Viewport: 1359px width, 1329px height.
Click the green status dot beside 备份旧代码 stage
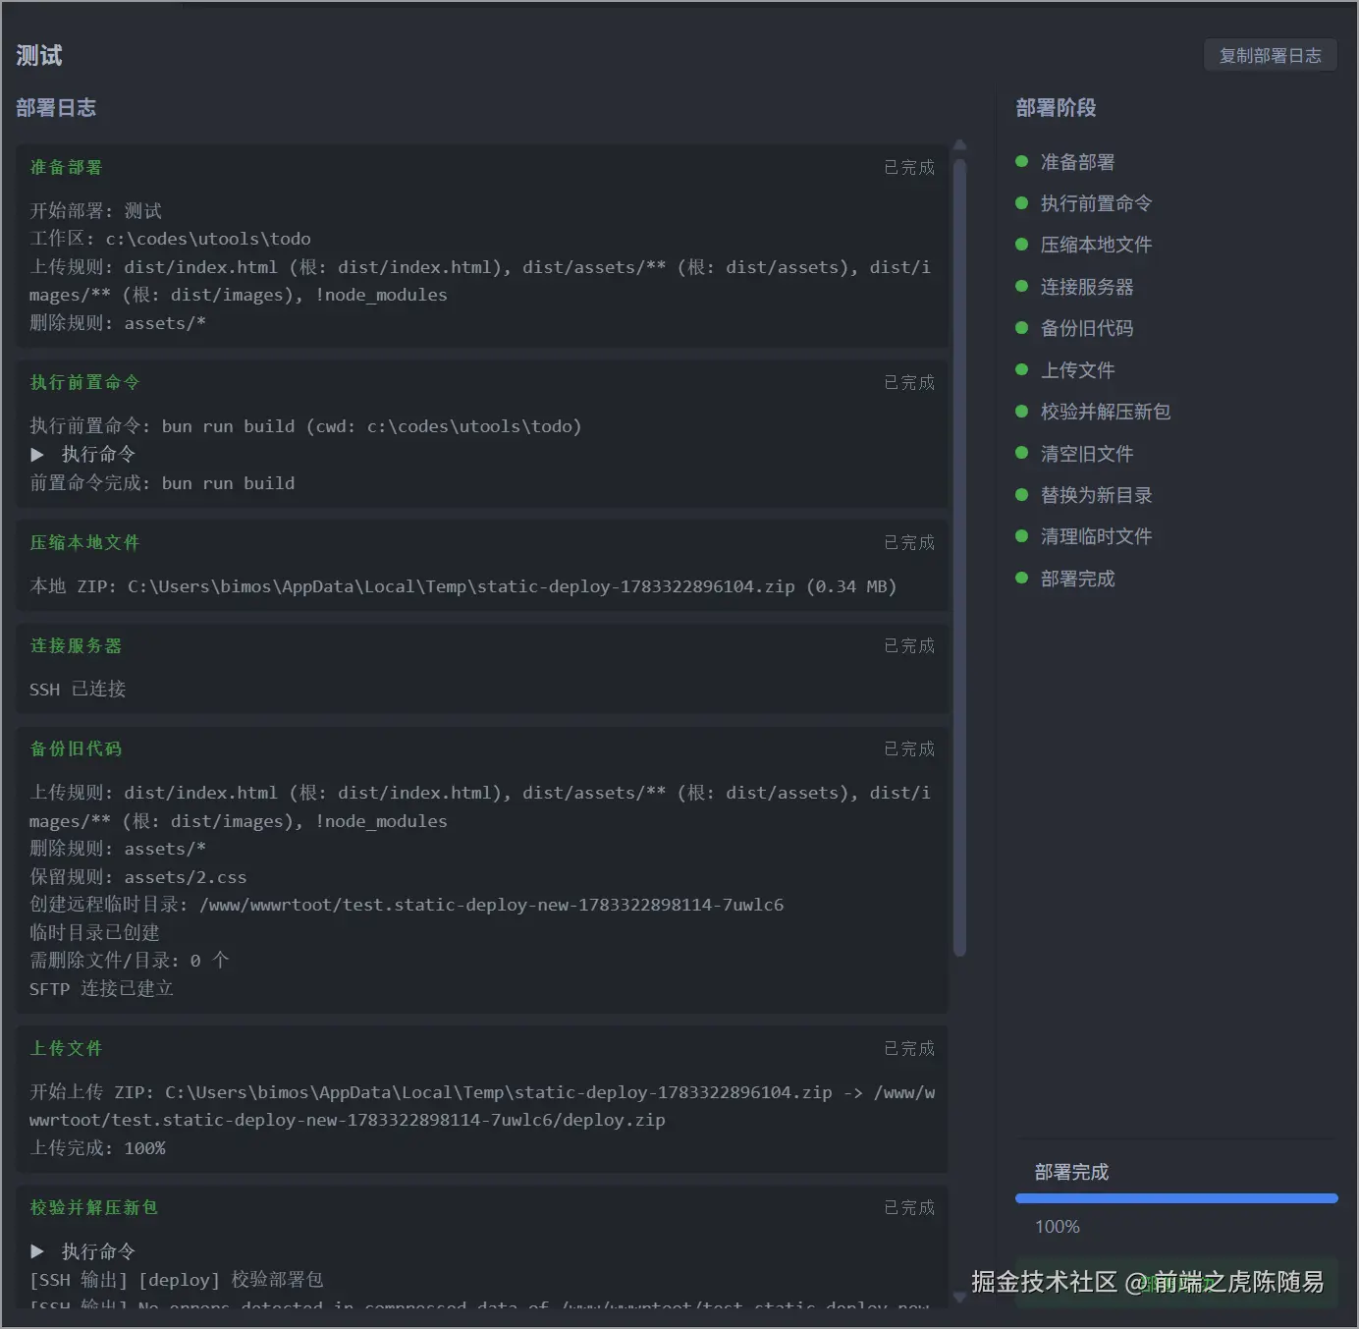point(1021,328)
